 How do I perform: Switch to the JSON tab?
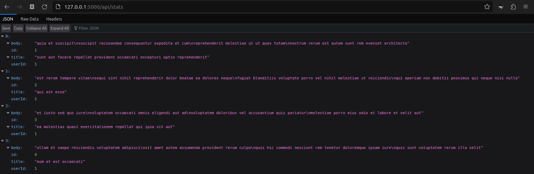click(x=8, y=19)
